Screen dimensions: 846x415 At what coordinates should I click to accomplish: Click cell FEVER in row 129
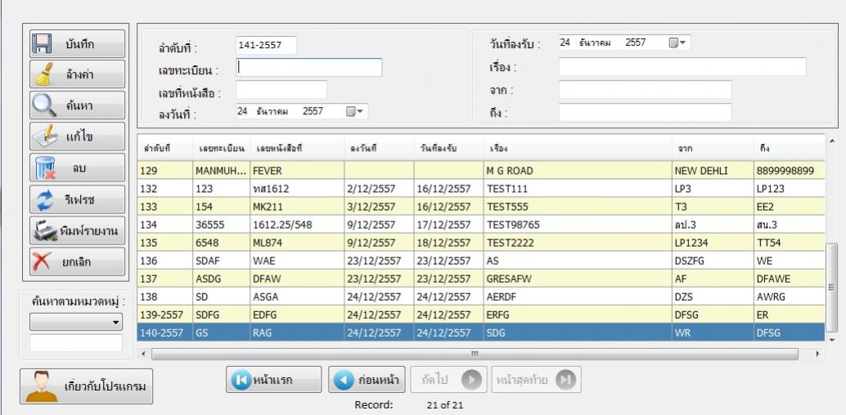click(297, 171)
